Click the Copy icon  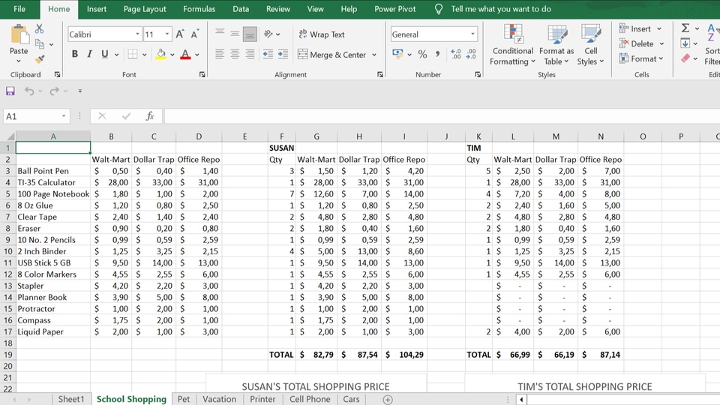tap(40, 44)
